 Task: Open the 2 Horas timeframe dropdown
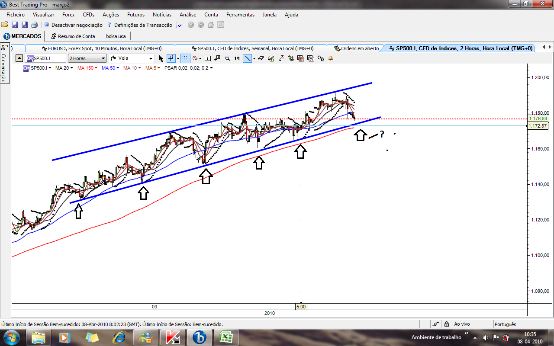coord(103,58)
